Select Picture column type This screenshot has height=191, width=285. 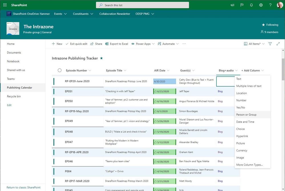click(x=252, y=143)
